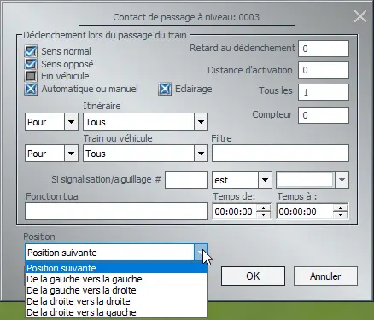Select 'Position suivante' in the list

point(116,268)
